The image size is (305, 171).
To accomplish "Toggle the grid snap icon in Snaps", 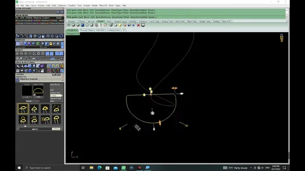I will [18, 54].
